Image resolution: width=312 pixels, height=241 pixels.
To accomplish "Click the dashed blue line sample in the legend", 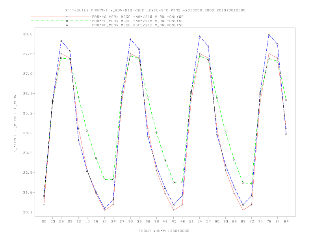I will coord(61,25).
